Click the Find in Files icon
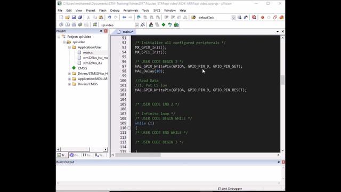This screenshot has width=341, height=192. 193,18
